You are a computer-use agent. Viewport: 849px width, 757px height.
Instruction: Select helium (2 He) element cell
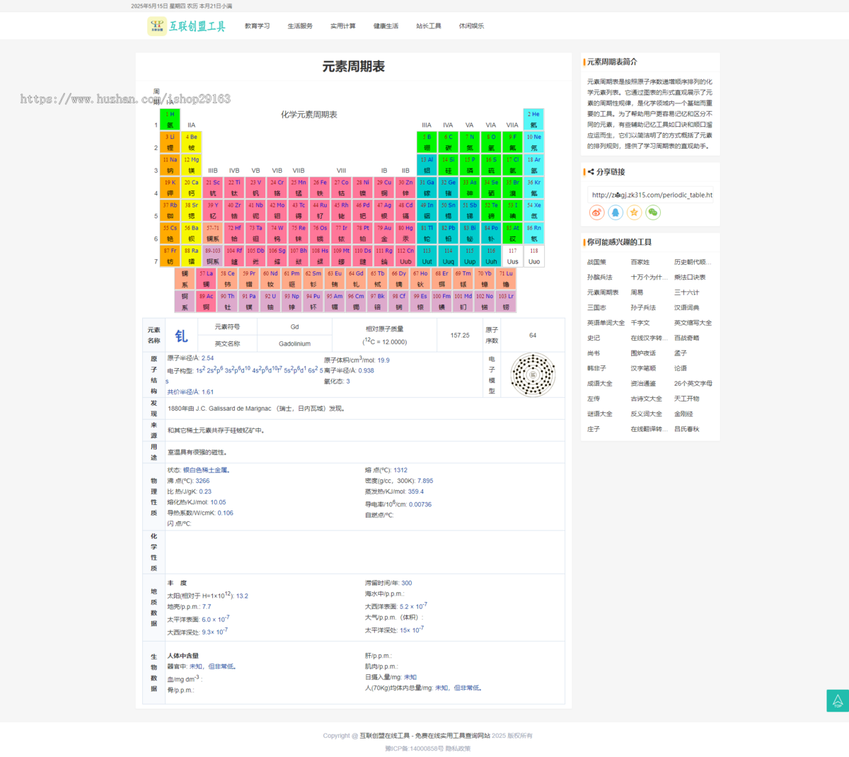533,119
